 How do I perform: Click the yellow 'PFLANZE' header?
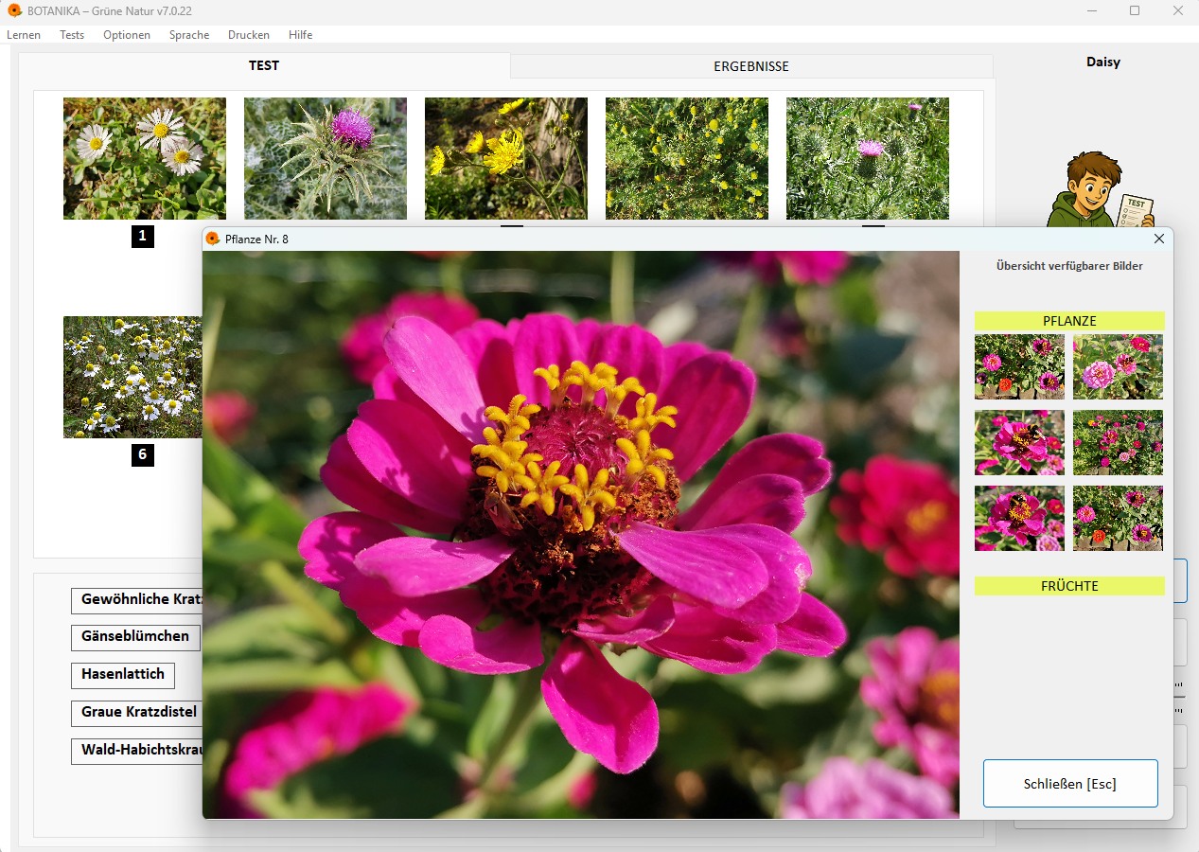click(x=1069, y=321)
